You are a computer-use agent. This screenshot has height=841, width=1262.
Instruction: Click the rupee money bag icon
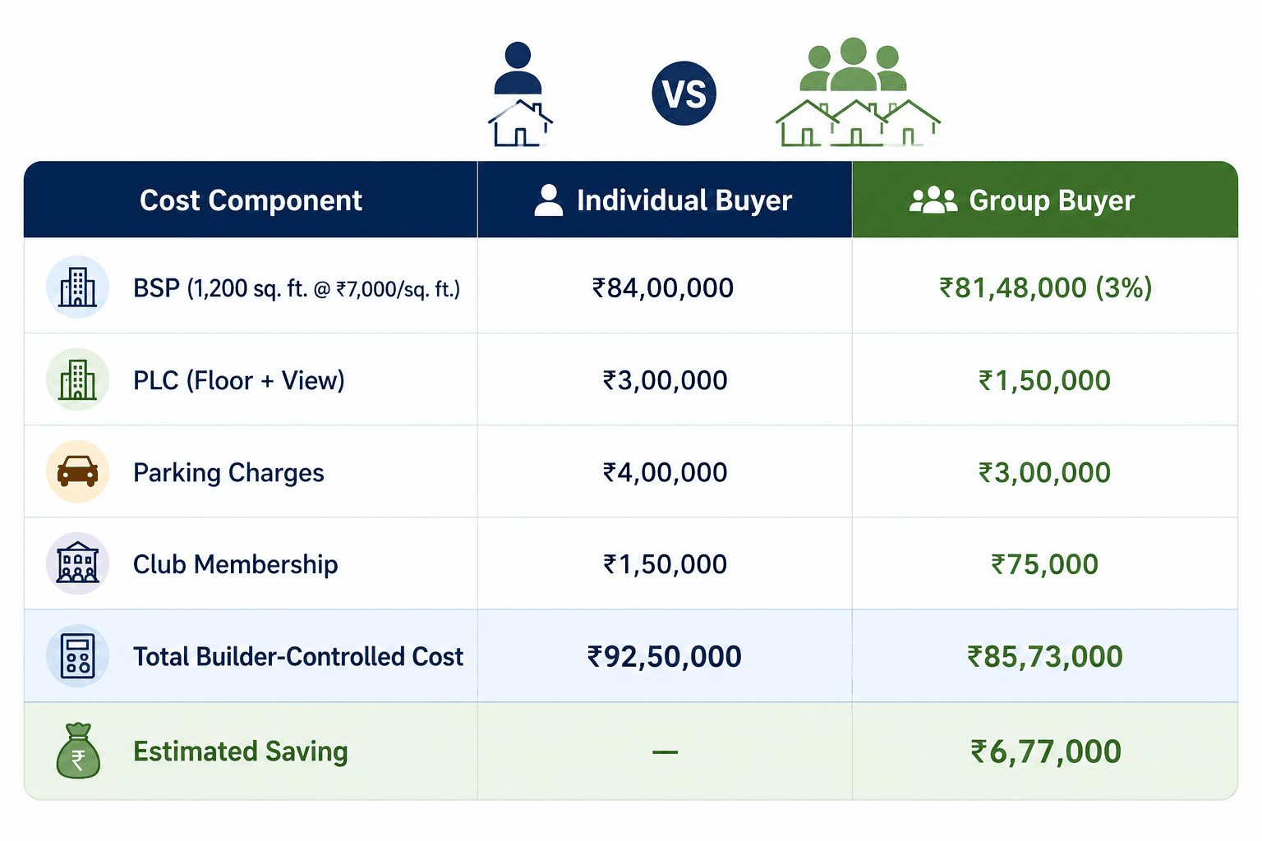pyautogui.click(x=78, y=751)
